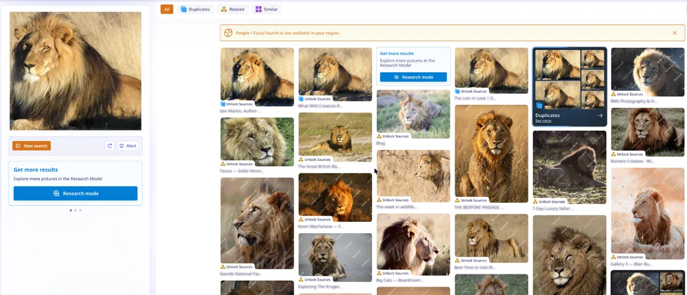Open the 7-Day Luxury Safari thumbnail
This screenshot has width=687, height=295.
pyautogui.click(x=570, y=167)
